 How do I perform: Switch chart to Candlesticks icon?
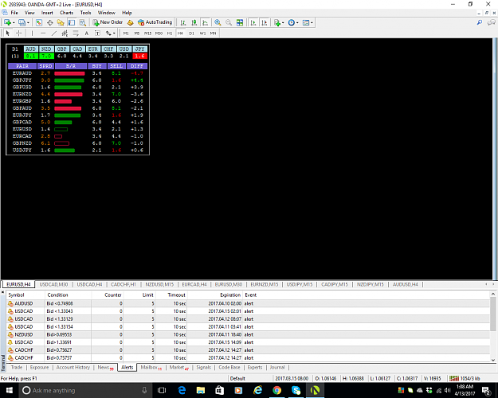[x=194, y=22]
